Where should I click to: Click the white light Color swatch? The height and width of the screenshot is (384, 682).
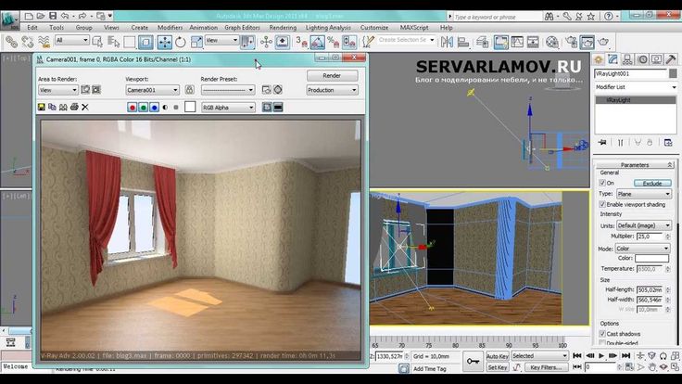[x=651, y=258]
